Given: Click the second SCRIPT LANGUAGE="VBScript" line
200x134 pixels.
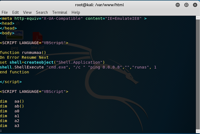Looking at the screenshot, I should tap(34, 92).
